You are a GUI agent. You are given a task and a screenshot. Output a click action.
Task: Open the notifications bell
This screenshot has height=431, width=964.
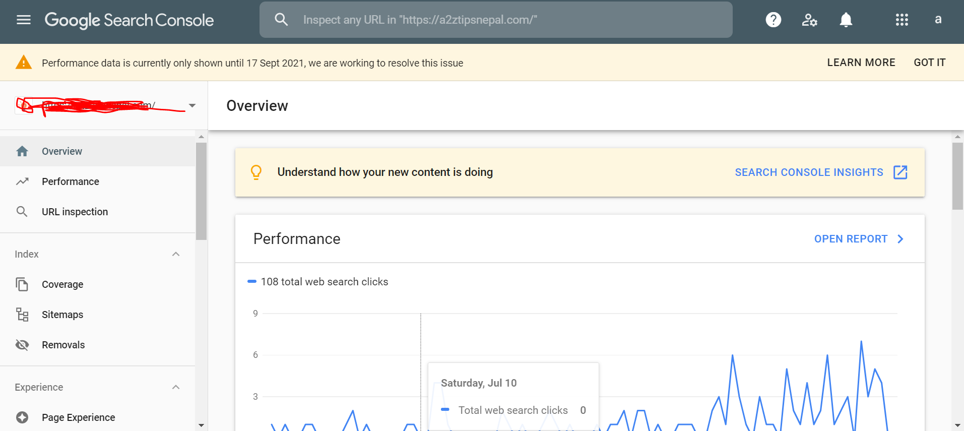click(846, 20)
